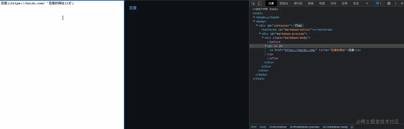
Task: Follow the https://baidu.com/ href link in DOM
Action: pos(301,50)
